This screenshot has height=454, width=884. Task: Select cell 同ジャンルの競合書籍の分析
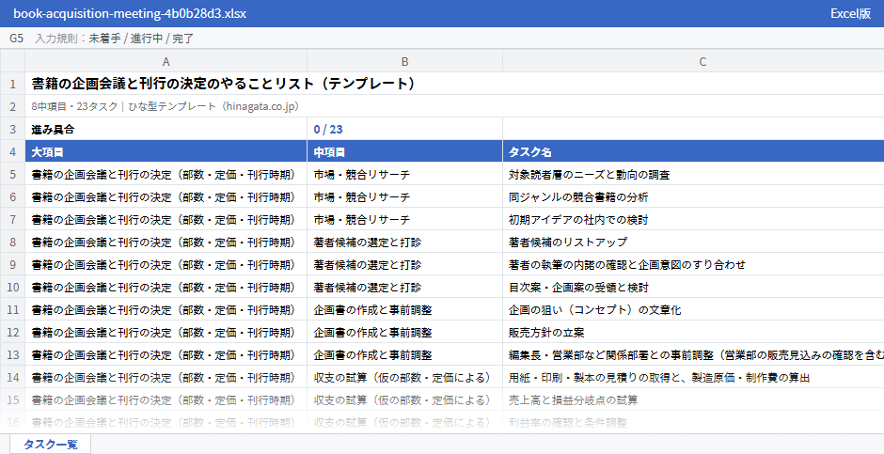coord(693,196)
